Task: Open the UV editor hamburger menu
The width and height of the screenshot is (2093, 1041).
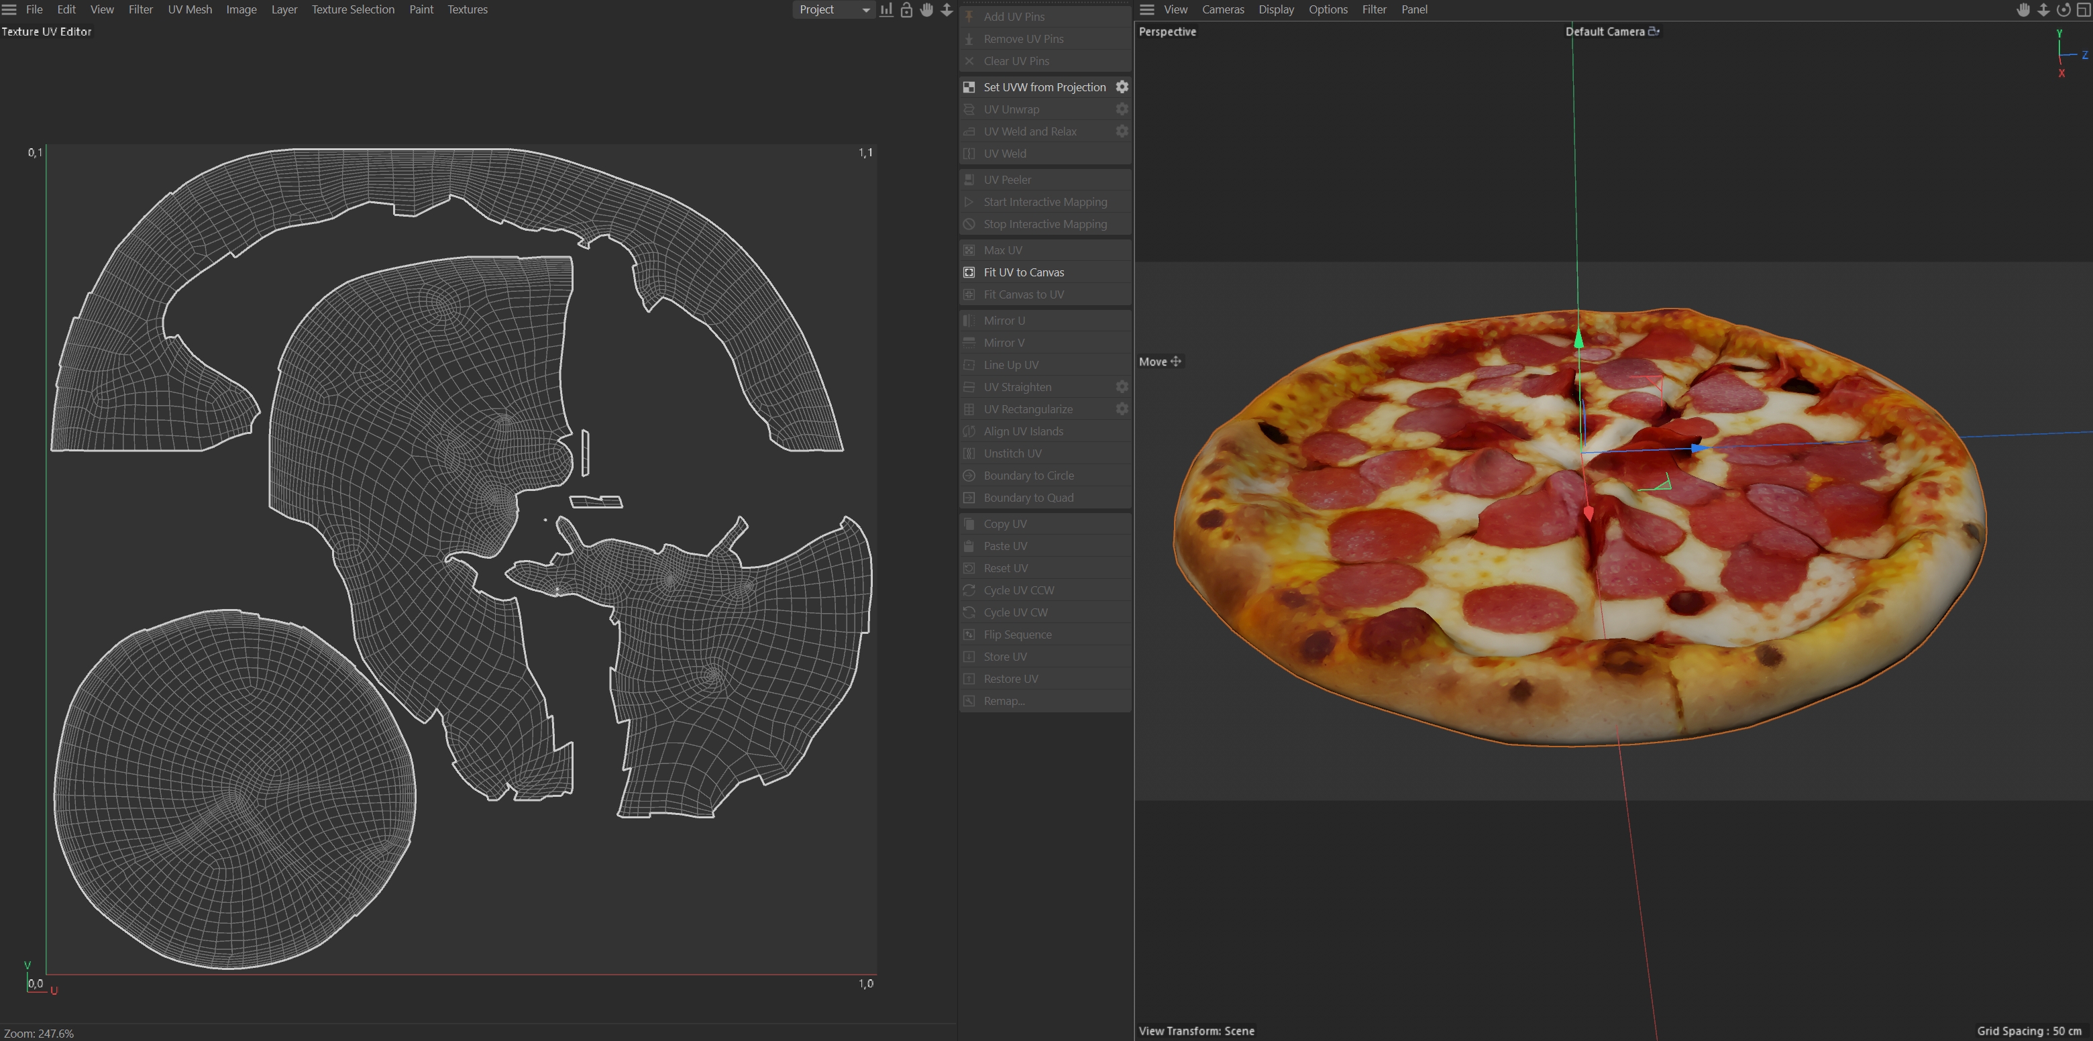Action: coord(10,10)
